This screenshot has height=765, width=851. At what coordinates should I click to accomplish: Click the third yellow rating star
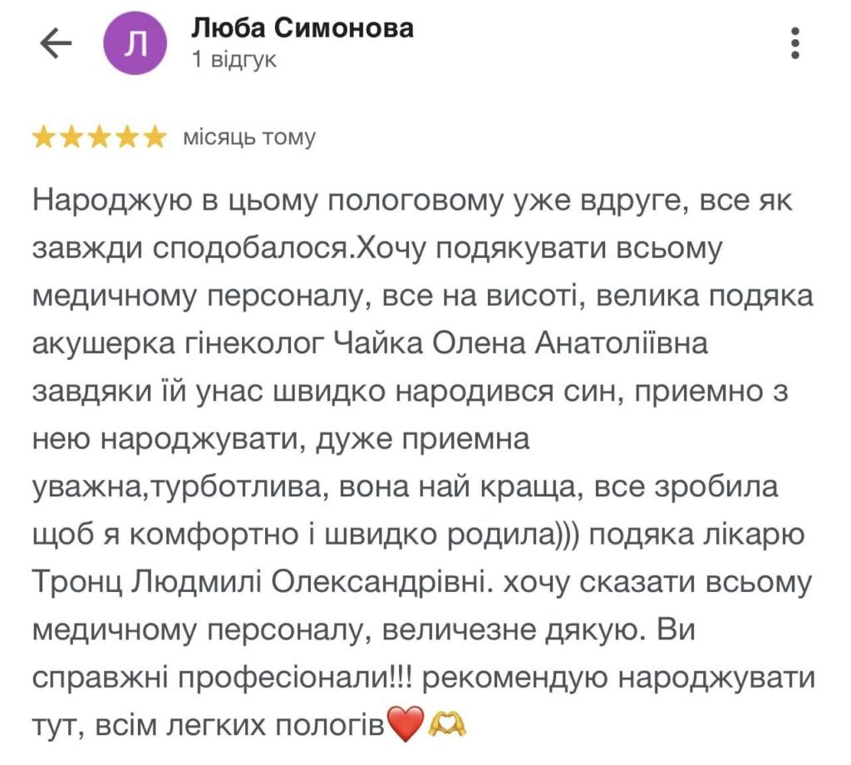click(x=100, y=138)
